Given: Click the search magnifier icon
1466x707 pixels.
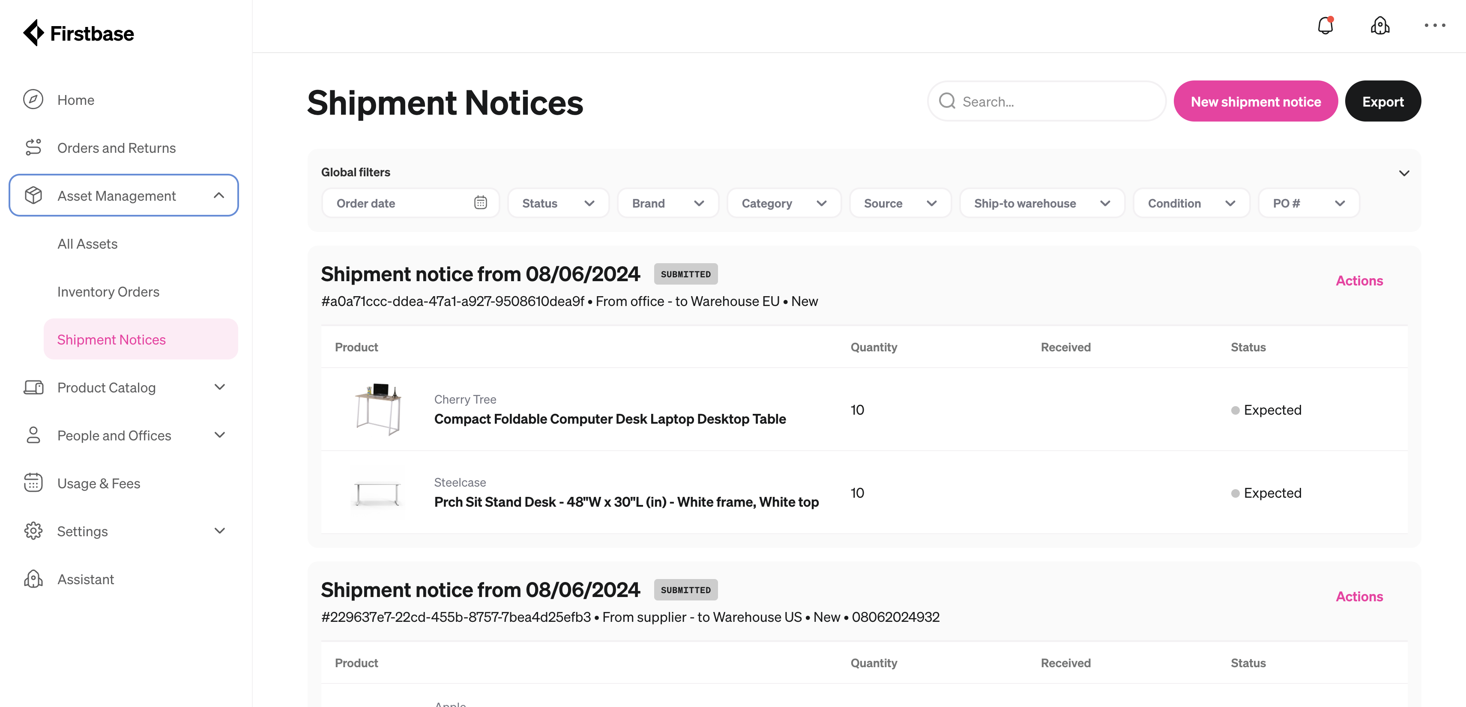Looking at the screenshot, I should tap(947, 101).
